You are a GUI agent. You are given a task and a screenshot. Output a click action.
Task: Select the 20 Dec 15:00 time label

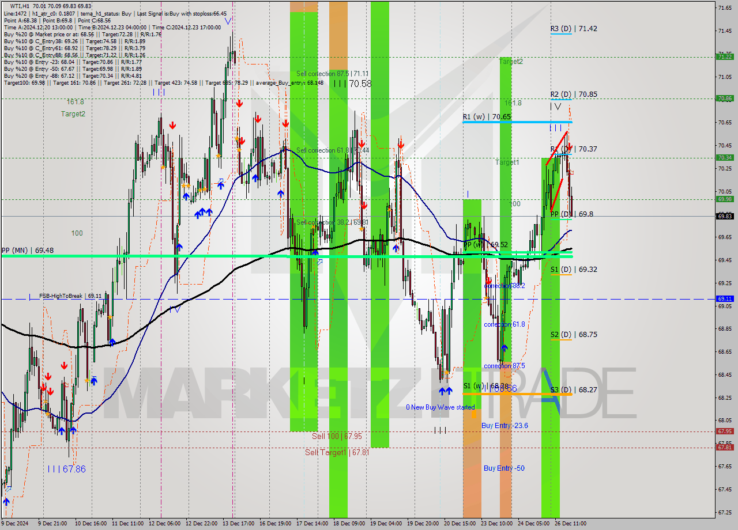click(460, 524)
